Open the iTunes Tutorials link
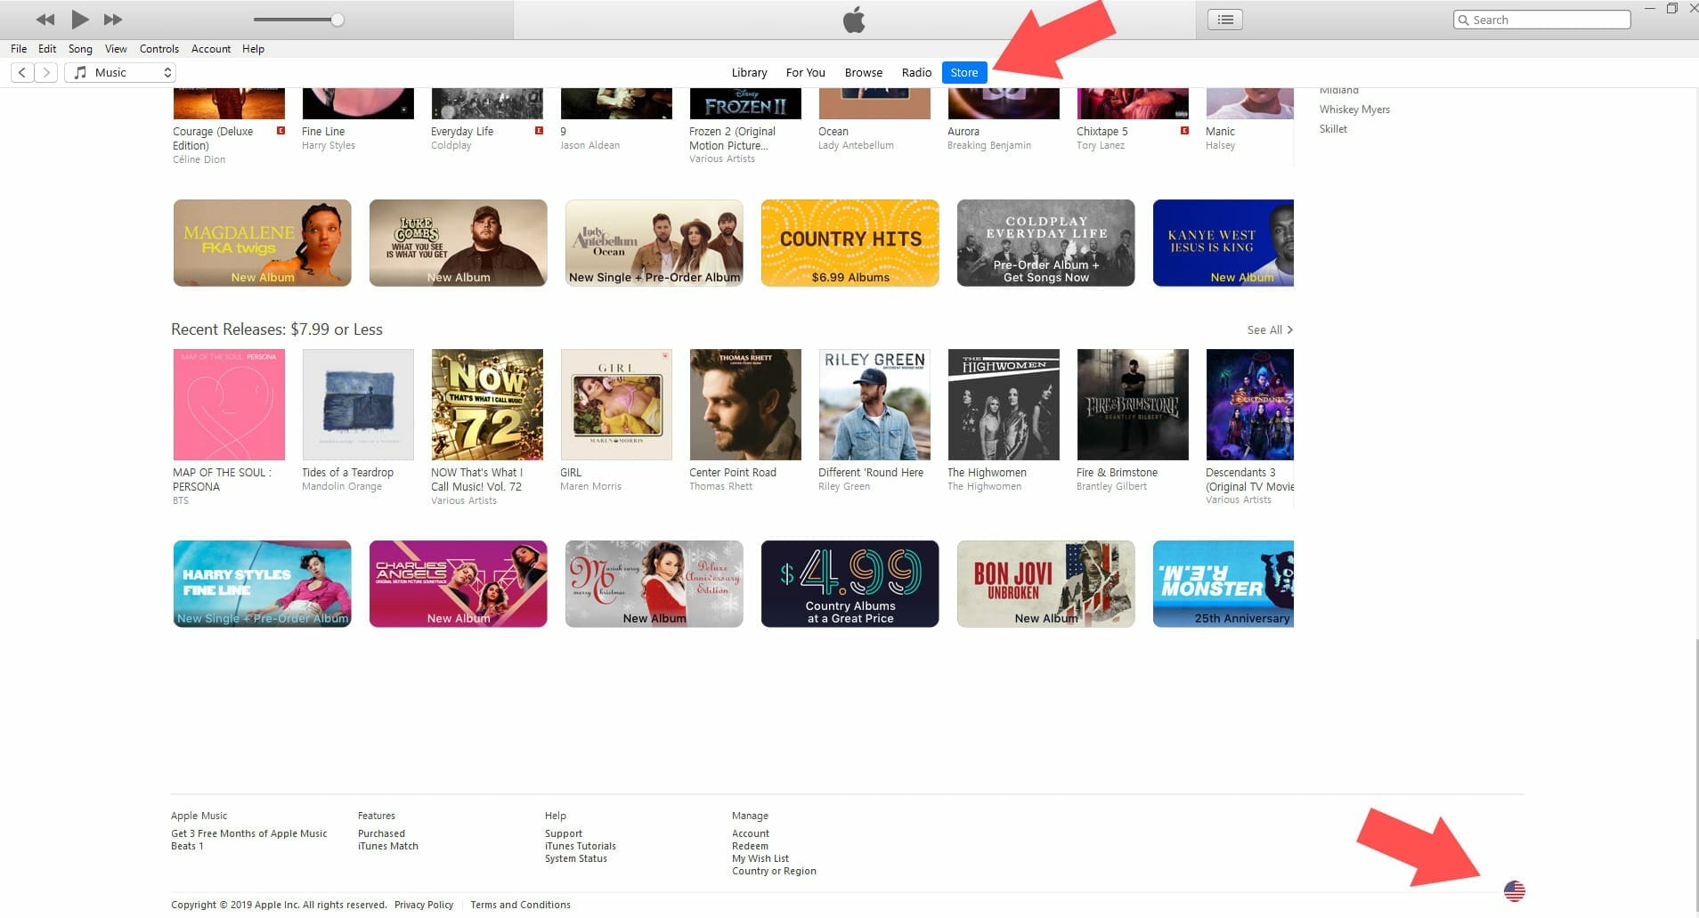The image size is (1699, 918). [x=580, y=846]
